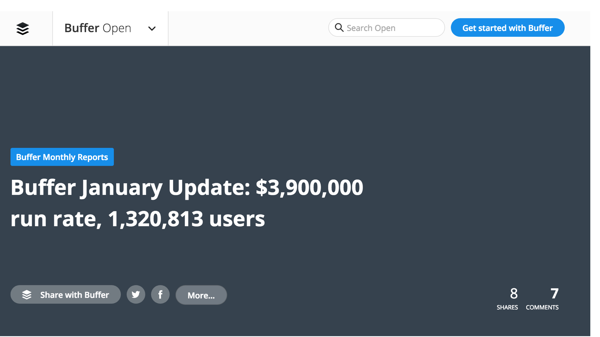Open More sharing options

pyautogui.click(x=201, y=295)
